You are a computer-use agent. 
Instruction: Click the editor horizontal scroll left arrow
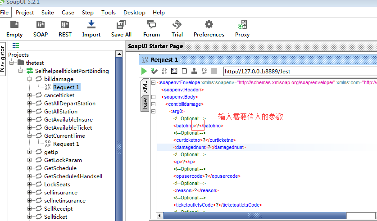coord(159,216)
